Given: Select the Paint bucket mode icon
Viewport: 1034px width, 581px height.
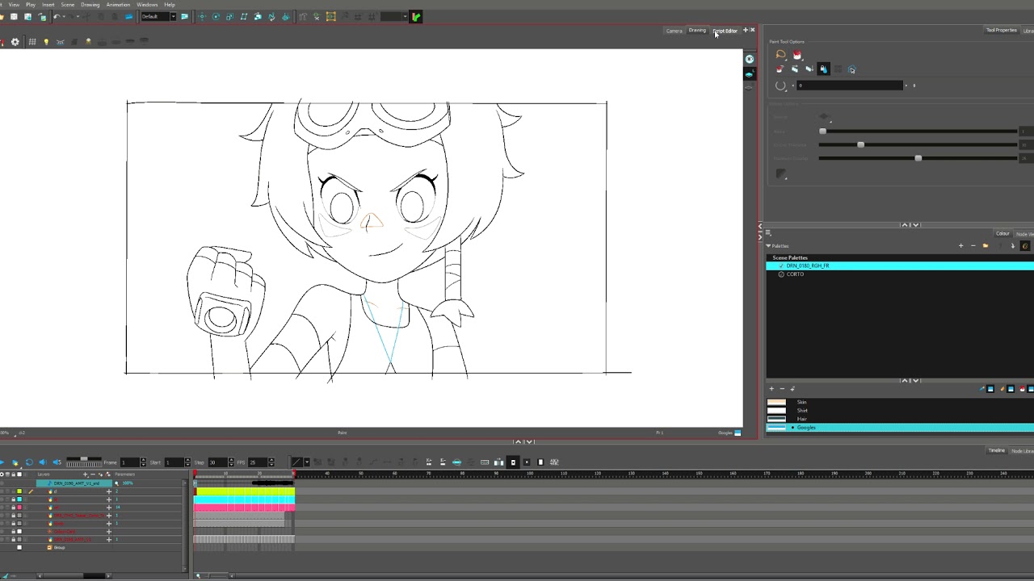Looking at the screenshot, I should point(797,55).
